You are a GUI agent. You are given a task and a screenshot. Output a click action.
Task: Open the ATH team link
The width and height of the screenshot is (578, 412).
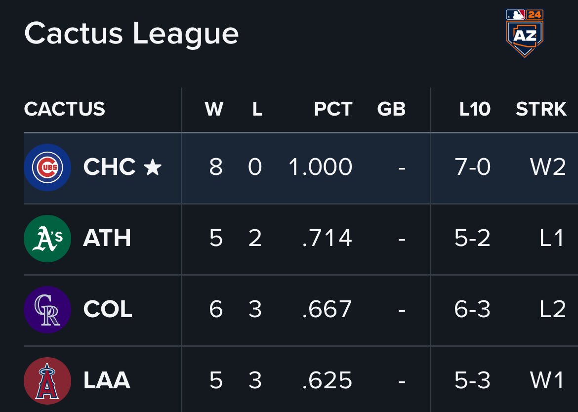click(x=107, y=238)
